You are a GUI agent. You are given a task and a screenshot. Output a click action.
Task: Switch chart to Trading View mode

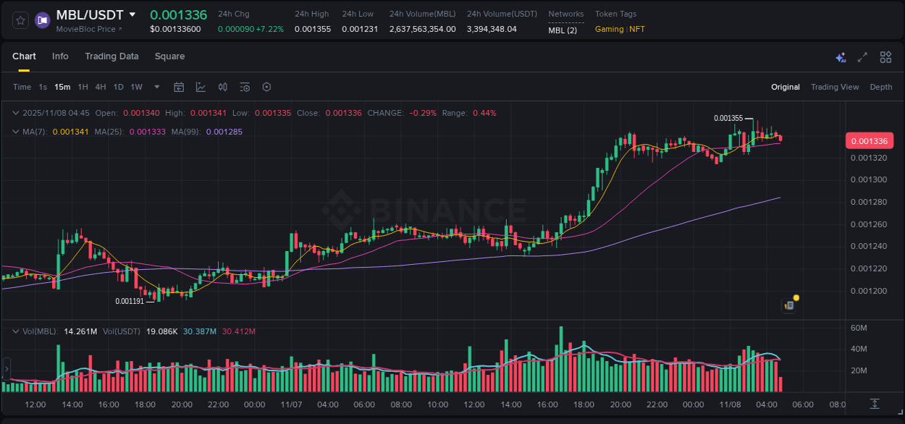(835, 87)
